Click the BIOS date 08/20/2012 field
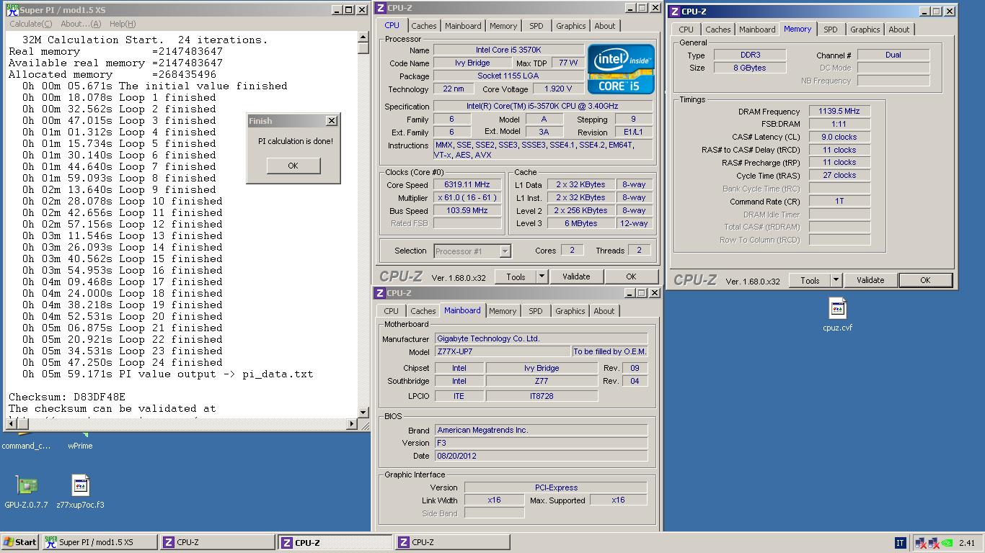The width and height of the screenshot is (985, 553). point(542,456)
